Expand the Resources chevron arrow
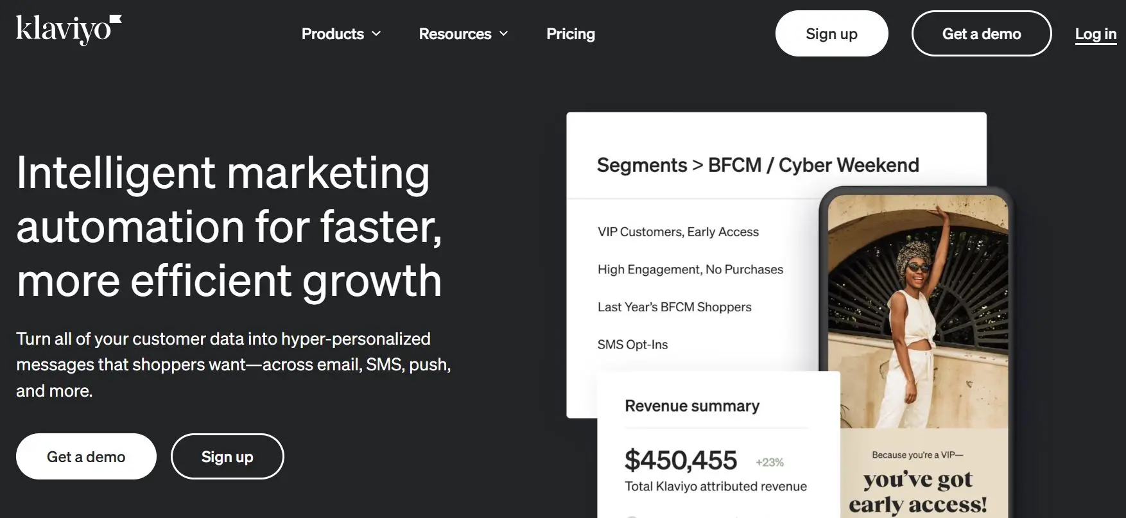The width and height of the screenshot is (1126, 518). pos(503,33)
